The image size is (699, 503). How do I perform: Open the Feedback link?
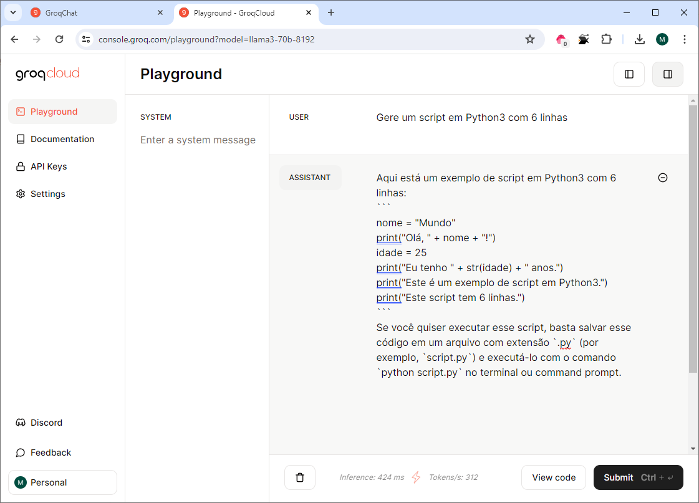click(62, 453)
